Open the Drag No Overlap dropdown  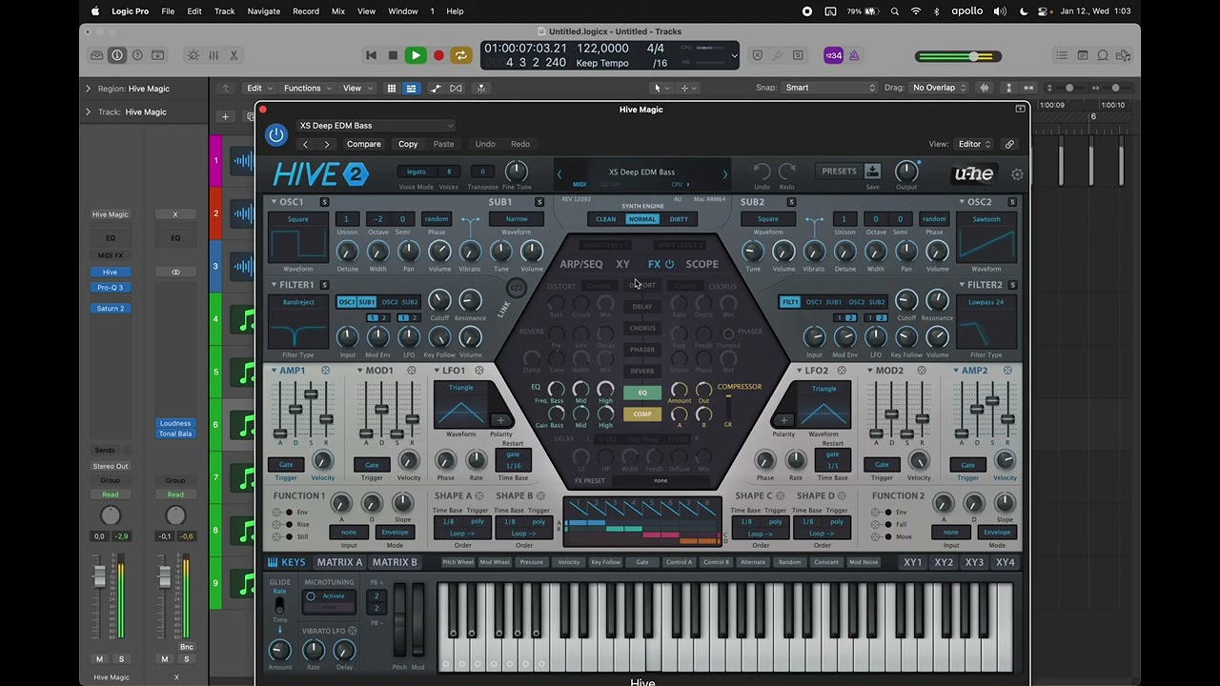tap(939, 88)
